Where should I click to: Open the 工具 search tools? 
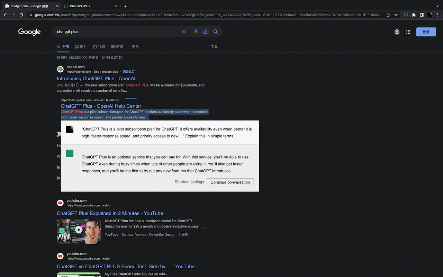(x=214, y=47)
